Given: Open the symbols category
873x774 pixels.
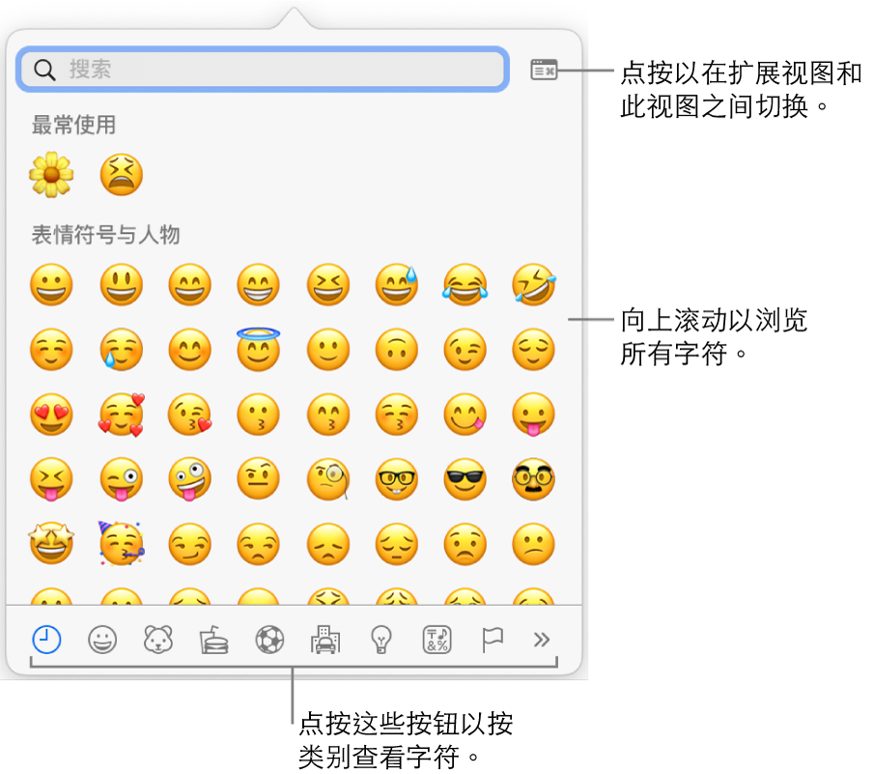Looking at the screenshot, I should coord(437,639).
